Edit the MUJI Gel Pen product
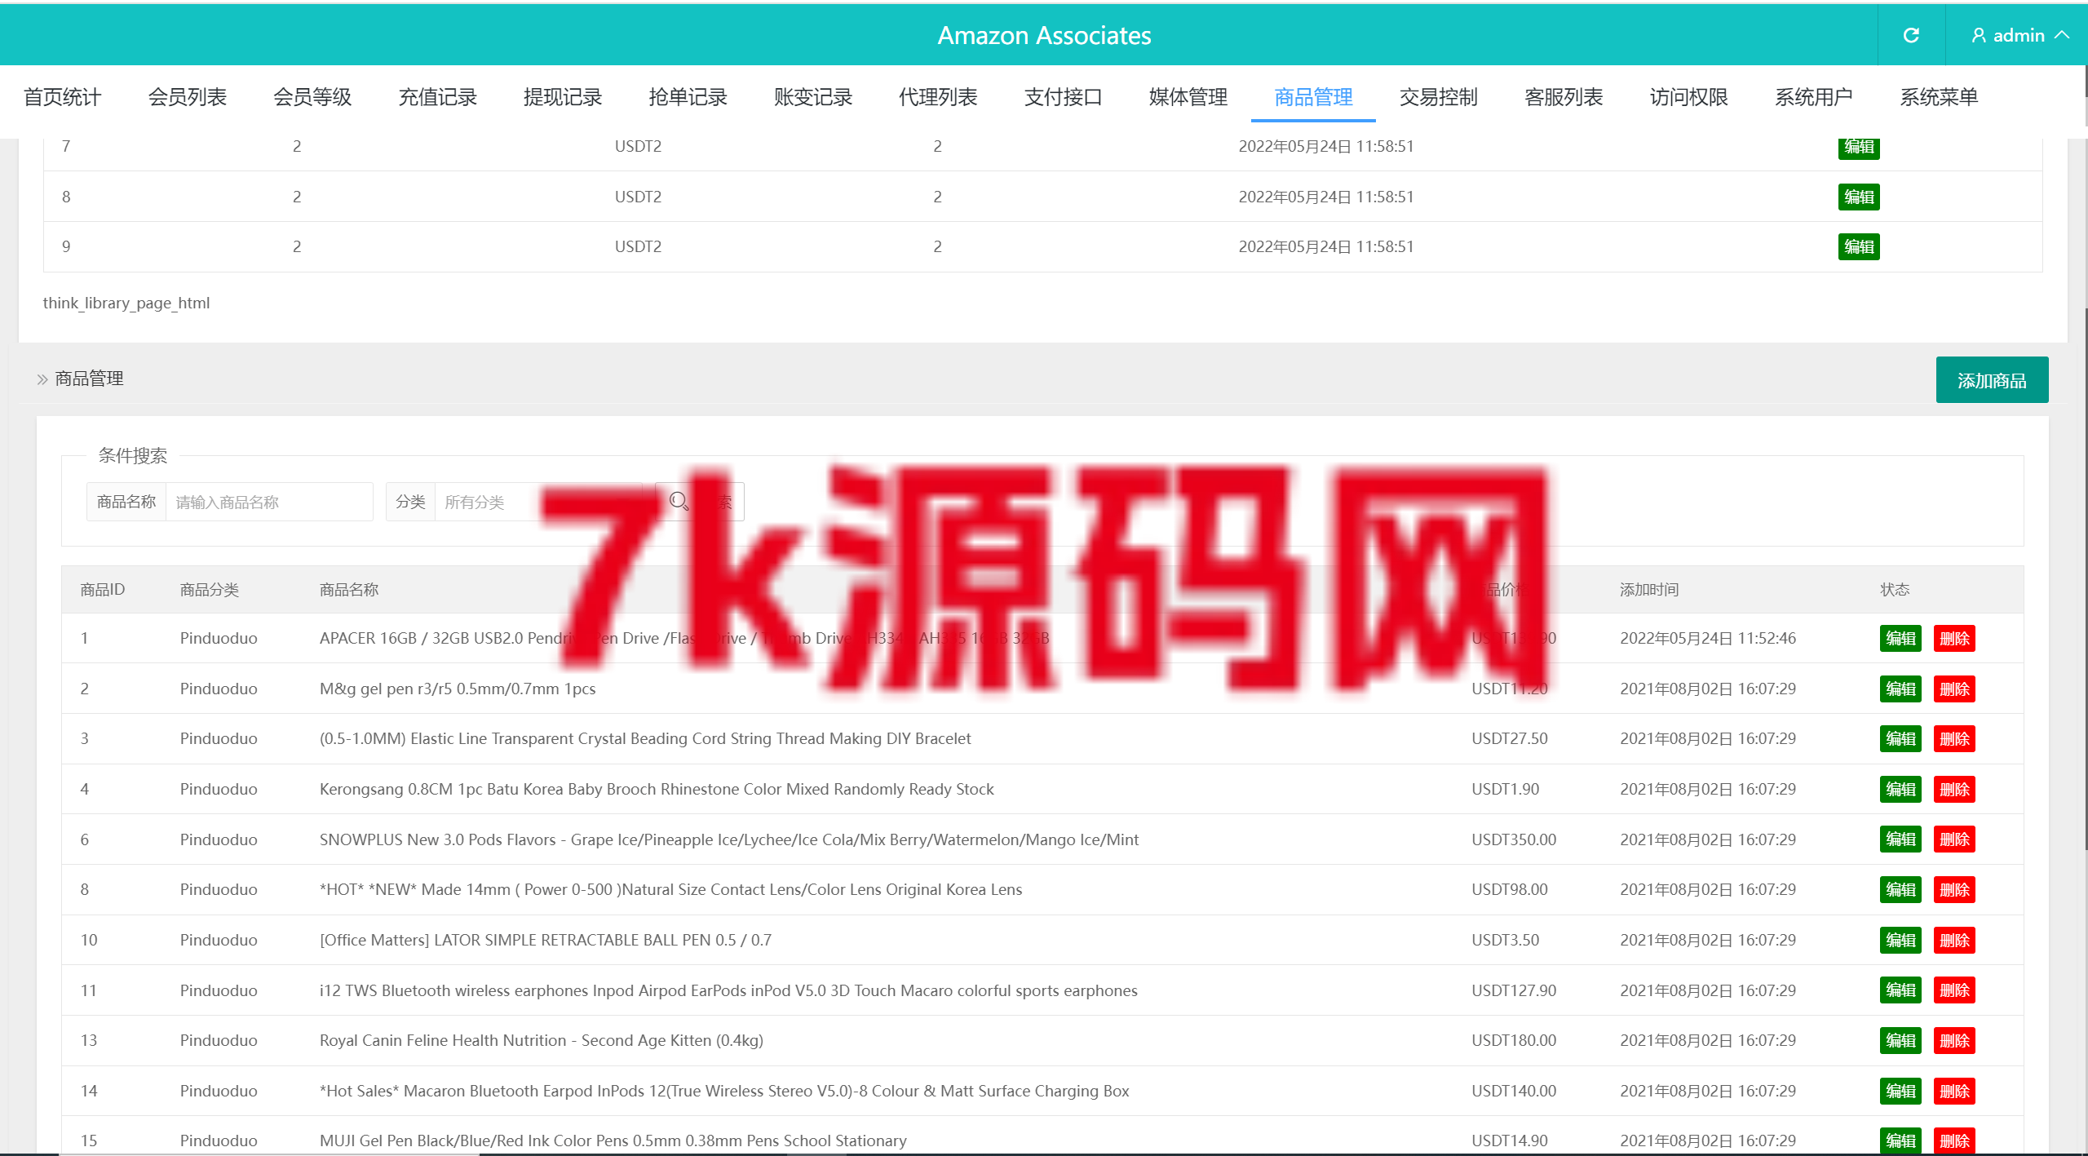The width and height of the screenshot is (2088, 1156). point(1900,1141)
